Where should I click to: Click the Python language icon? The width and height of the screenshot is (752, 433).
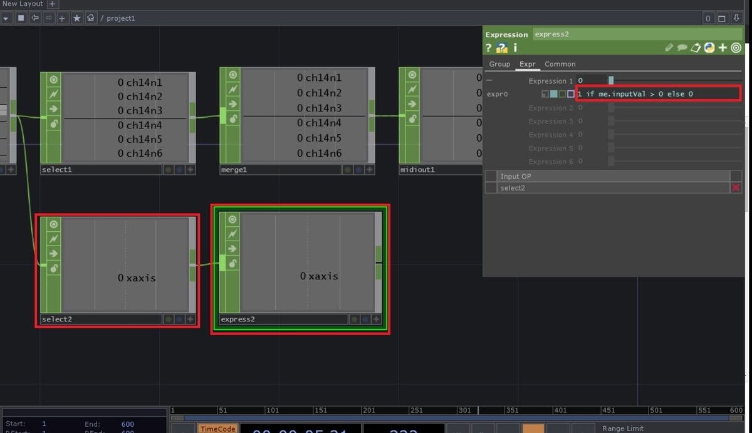click(x=709, y=48)
